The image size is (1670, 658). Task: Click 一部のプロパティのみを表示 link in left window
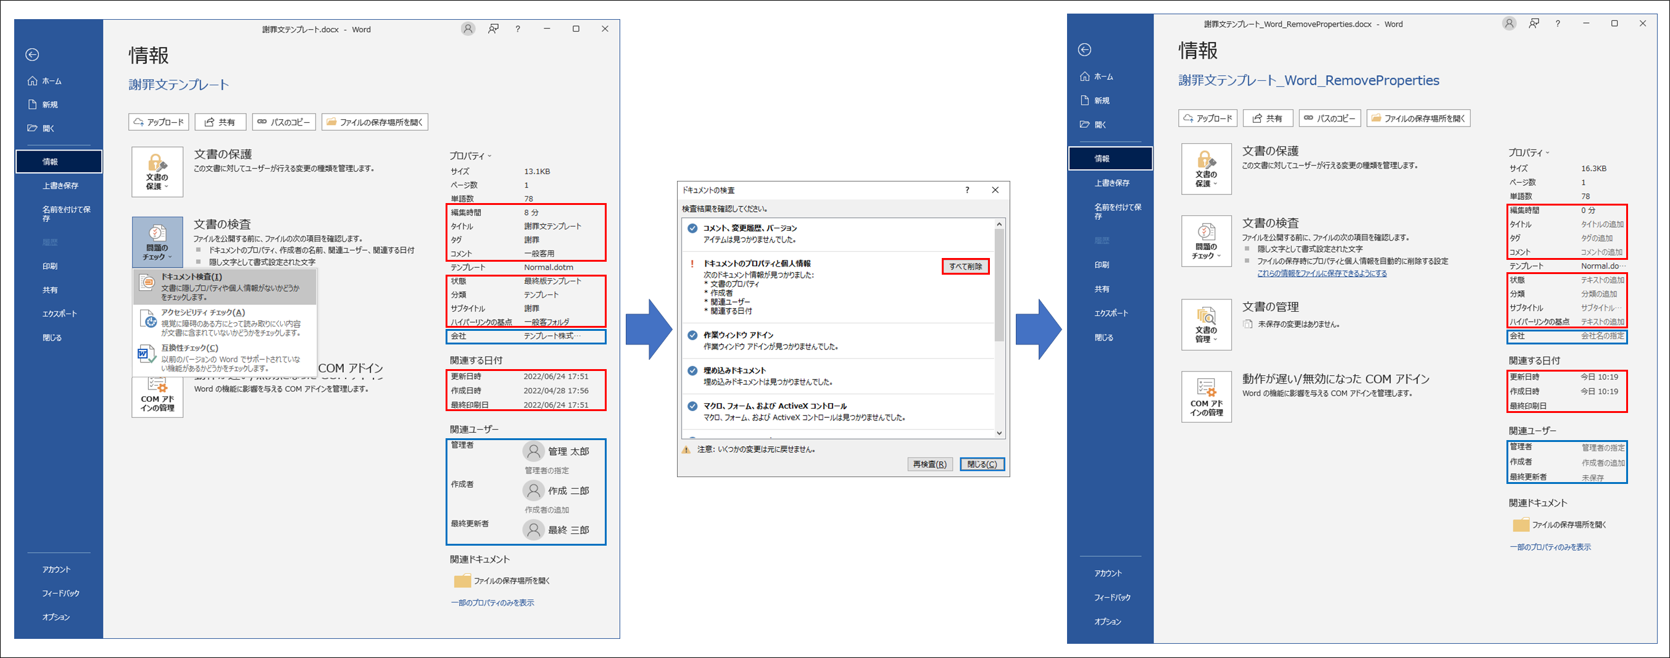pos(492,603)
